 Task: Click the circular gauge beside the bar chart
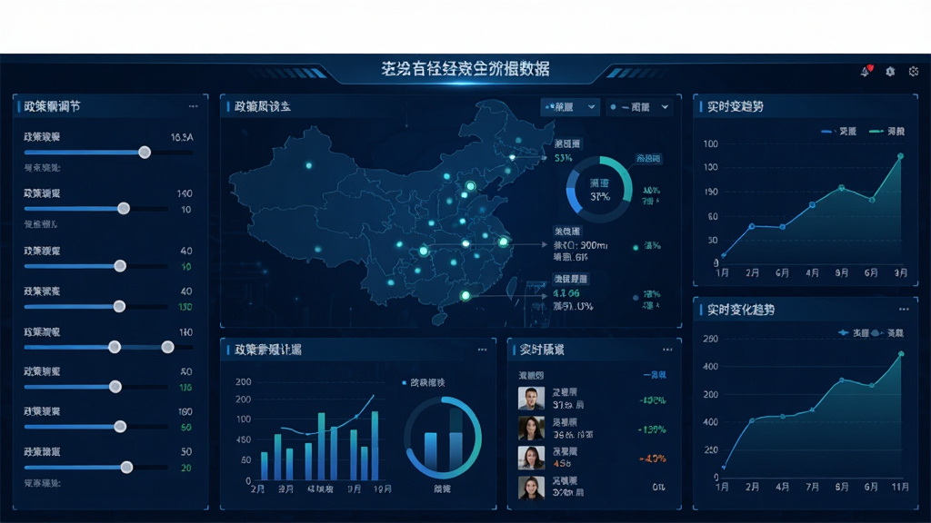(443, 438)
